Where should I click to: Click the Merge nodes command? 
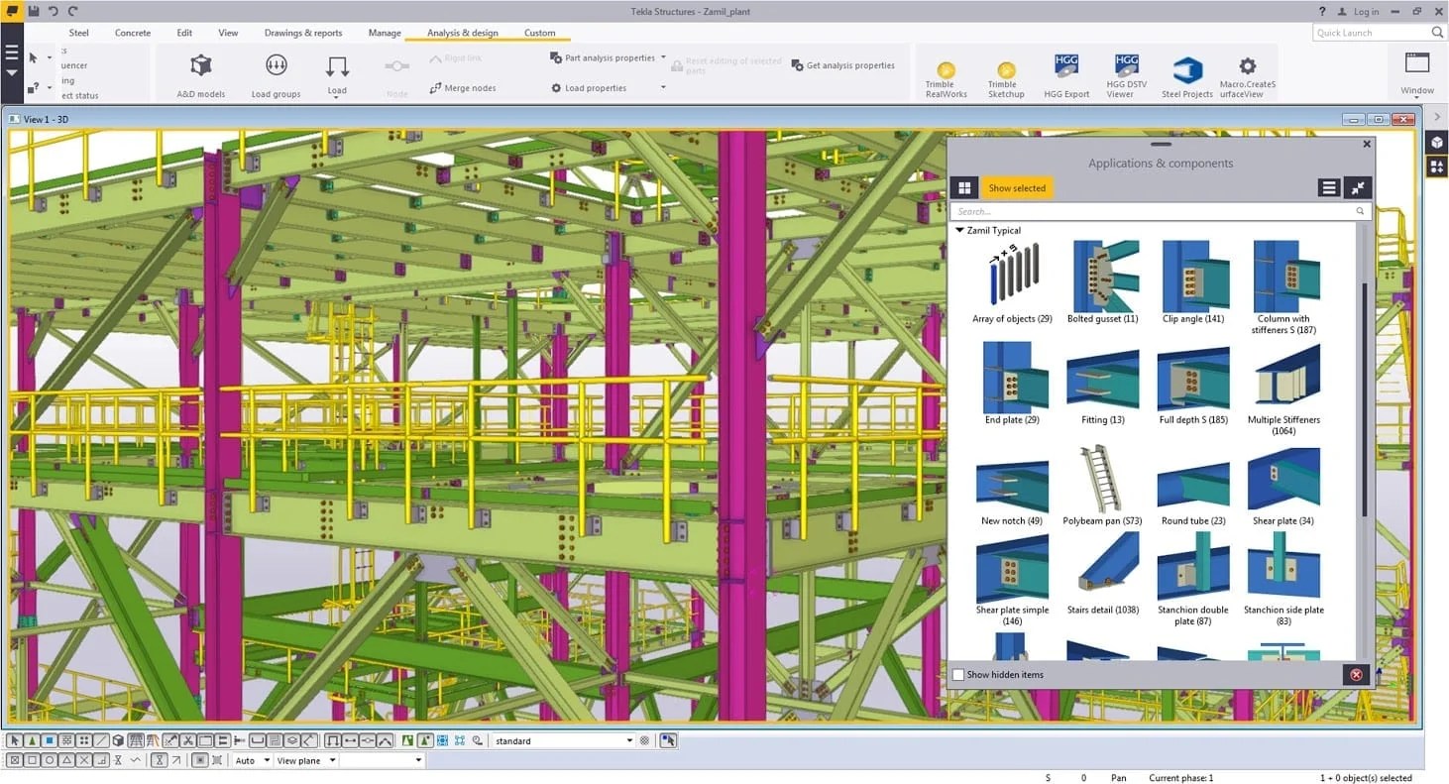[x=464, y=87]
